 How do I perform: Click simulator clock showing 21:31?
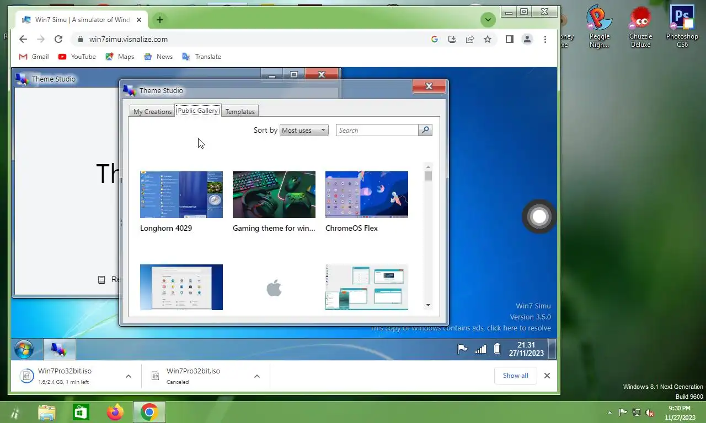click(x=526, y=349)
